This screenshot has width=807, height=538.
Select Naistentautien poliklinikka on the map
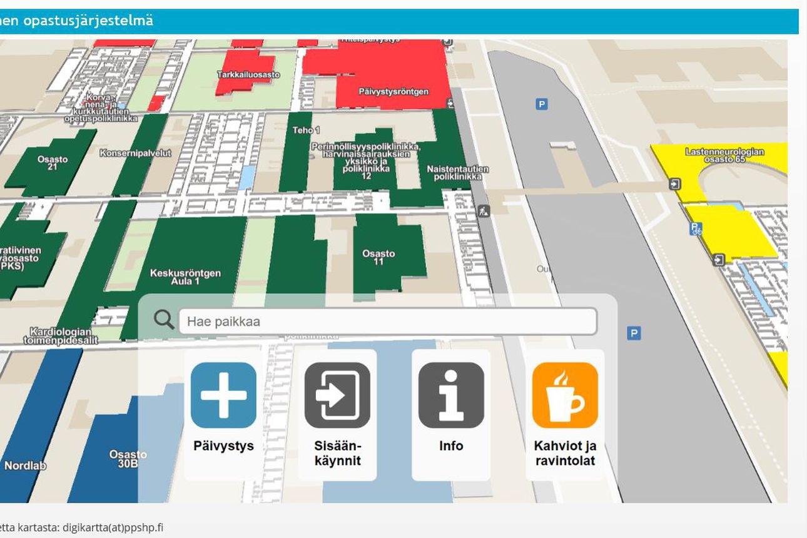pos(457,173)
